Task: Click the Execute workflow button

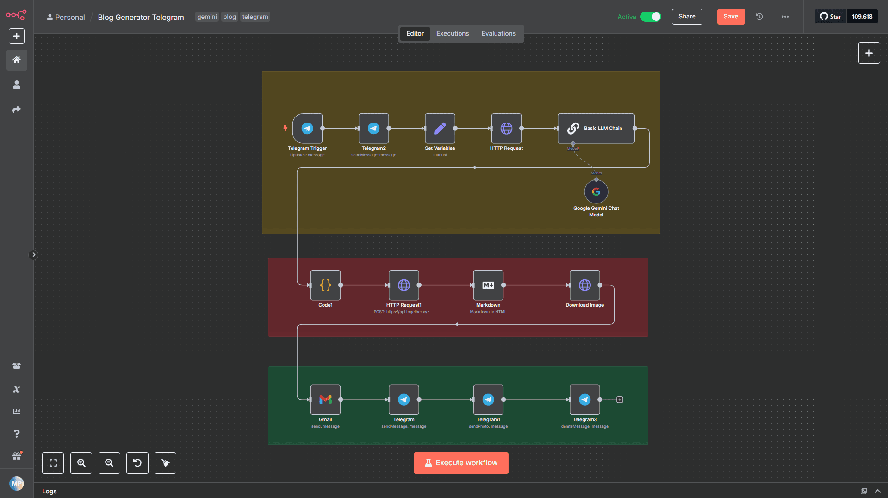Action: [x=461, y=463]
